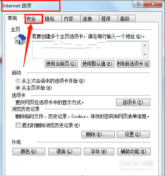Click the question mark help button
This screenshot has height=176, width=165.
138,4
